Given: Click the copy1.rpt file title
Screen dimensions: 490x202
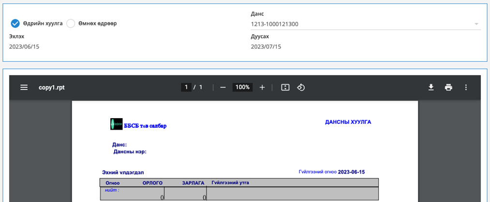Looking at the screenshot, I should point(52,88).
